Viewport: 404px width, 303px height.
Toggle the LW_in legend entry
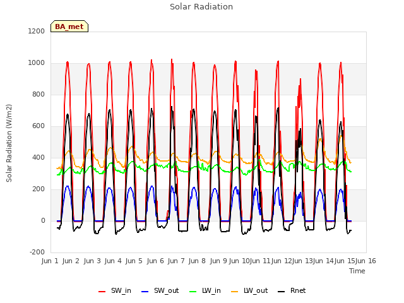pos(205,290)
